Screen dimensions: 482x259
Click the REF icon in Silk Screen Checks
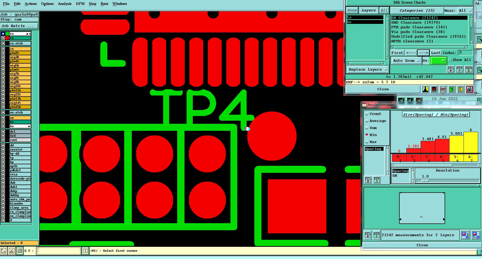coord(459,69)
